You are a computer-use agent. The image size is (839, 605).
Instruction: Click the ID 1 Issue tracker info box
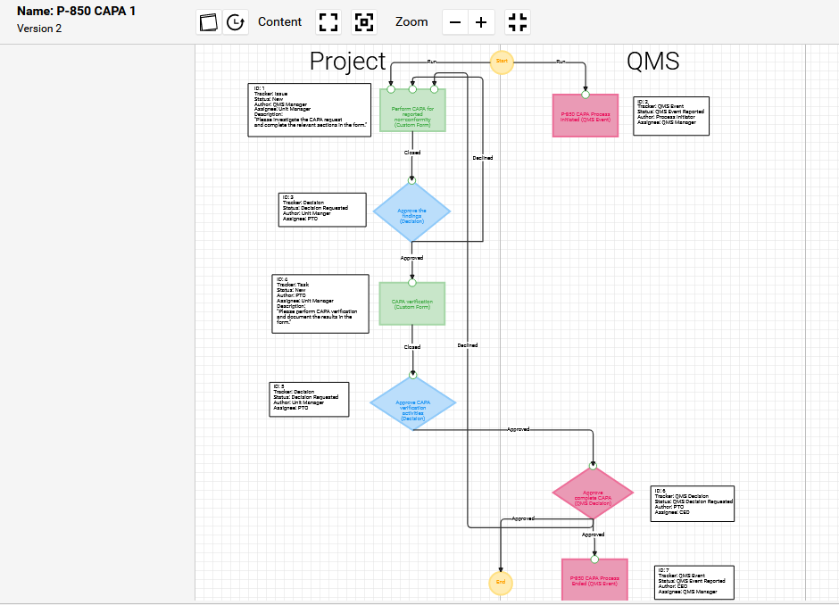(x=309, y=110)
